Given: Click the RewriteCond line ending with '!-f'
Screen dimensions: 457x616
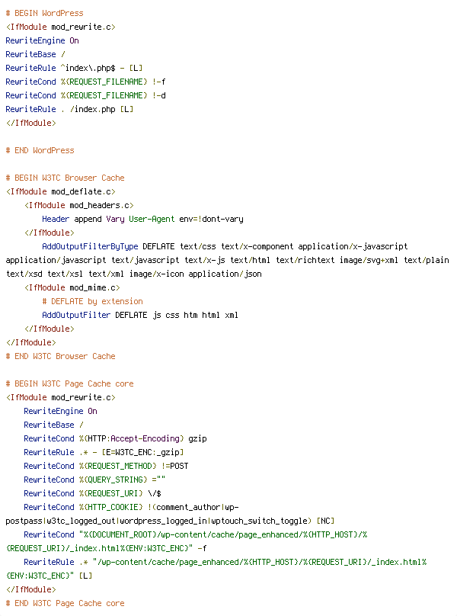Looking at the screenshot, I should (x=85, y=82).
